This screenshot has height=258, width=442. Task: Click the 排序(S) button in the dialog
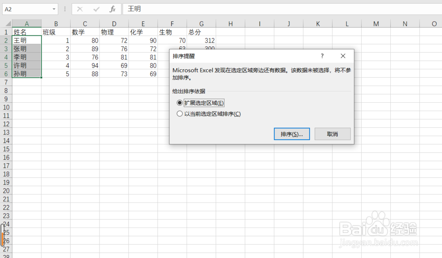tap(292, 134)
